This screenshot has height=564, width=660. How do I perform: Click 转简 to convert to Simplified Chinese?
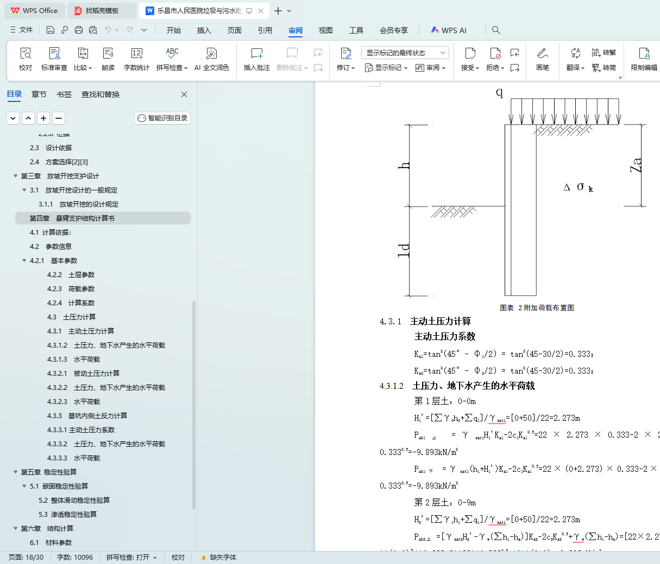click(x=604, y=68)
